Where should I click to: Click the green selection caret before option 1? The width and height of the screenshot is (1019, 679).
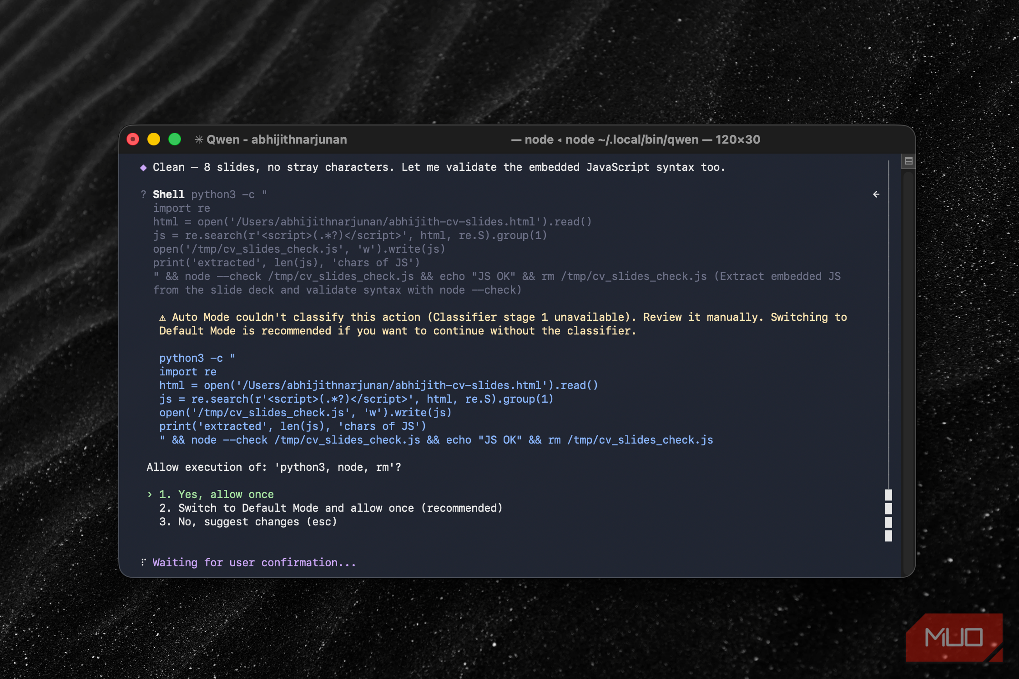pos(150,494)
